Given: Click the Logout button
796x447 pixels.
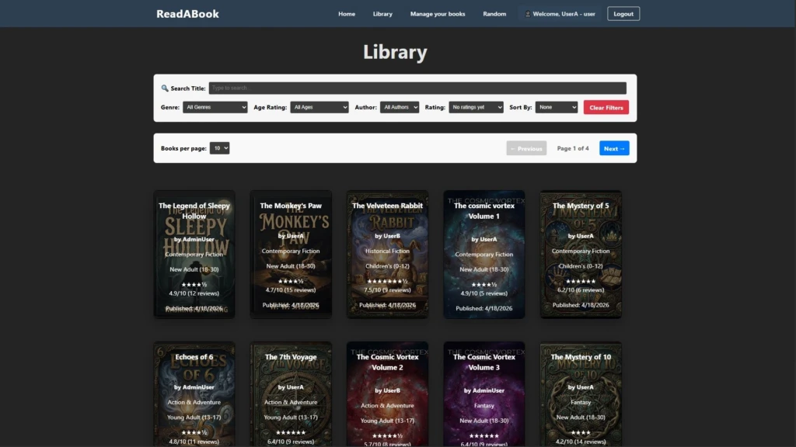Looking at the screenshot, I should click(x=623, y=13).
